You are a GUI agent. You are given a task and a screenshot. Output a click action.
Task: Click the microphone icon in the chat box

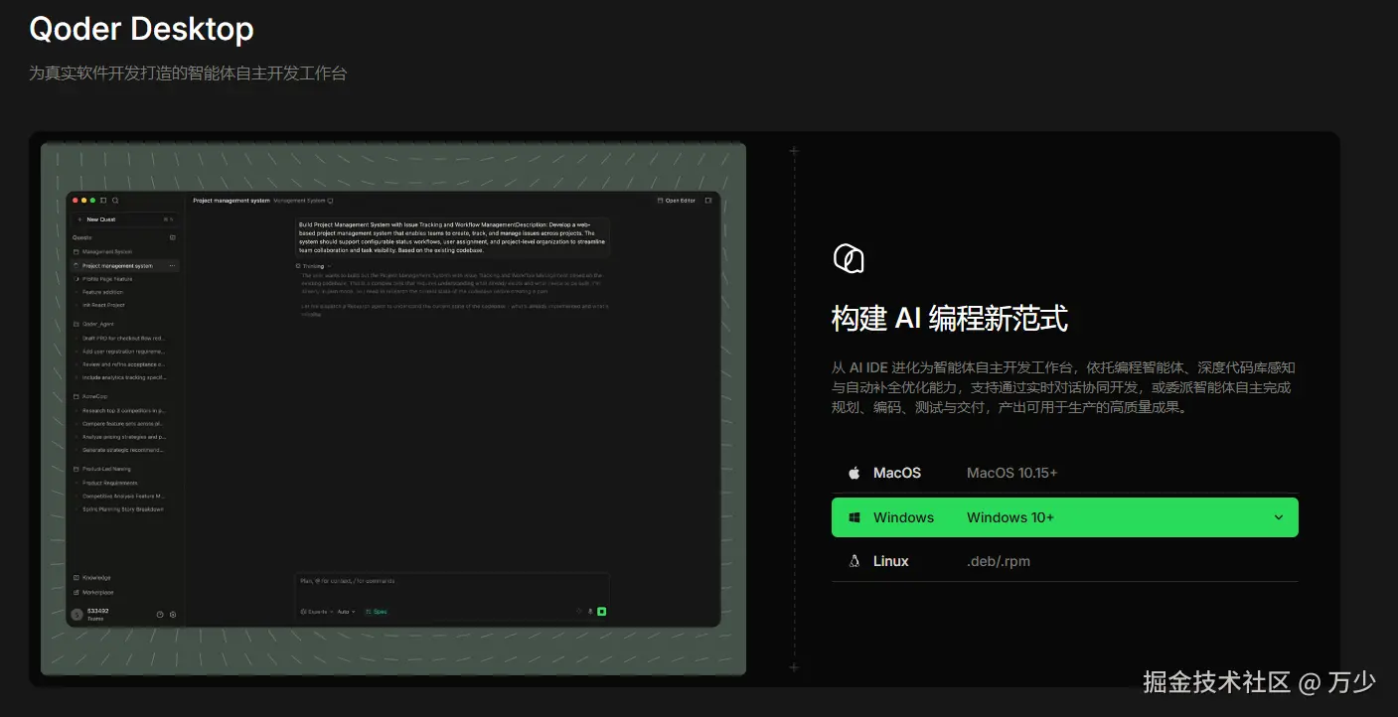590,611
